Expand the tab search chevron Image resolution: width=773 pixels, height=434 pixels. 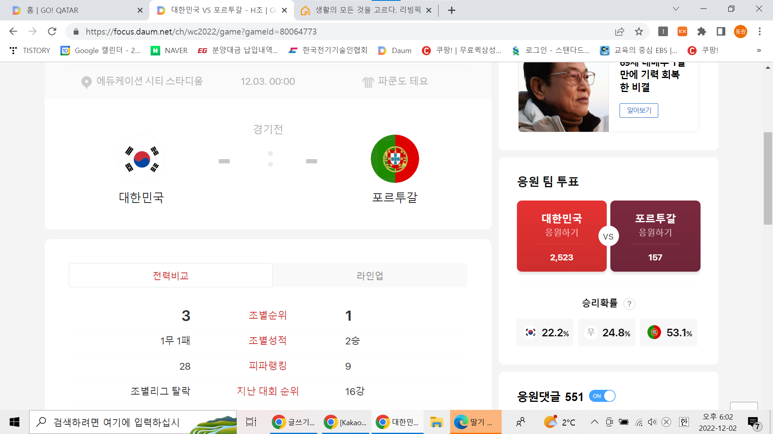tap(676, 9)
